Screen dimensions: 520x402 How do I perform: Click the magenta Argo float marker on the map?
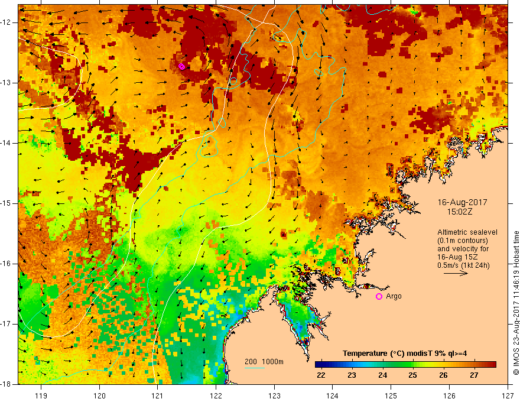tap(181, 66)
